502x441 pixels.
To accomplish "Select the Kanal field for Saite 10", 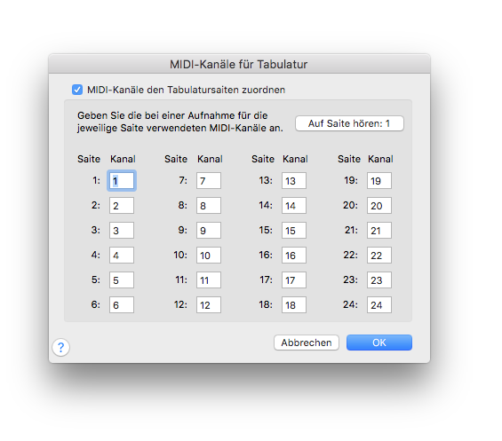I will coord(209,256).
